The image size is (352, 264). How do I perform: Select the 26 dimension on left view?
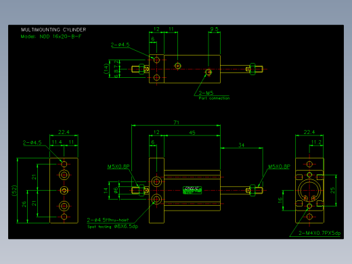pyautogui.click(x=24, y=204)
